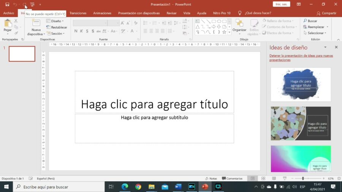
Task: Select slide 1 thumbnail in panel
Action: pyautogui.click(x=22, y=54)
